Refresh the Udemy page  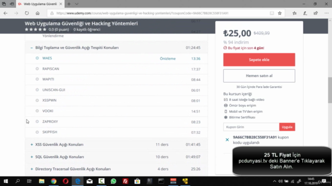(x=26, y=13)
